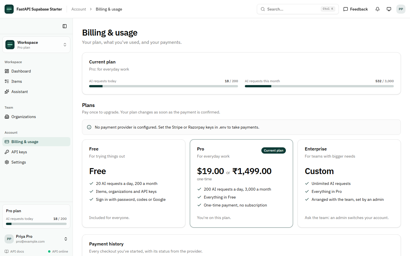Screen dimensions: 410x256
Task: Click "Included for everyone." text in Free card
Action: pyautogui.click(x=109, y=218)
